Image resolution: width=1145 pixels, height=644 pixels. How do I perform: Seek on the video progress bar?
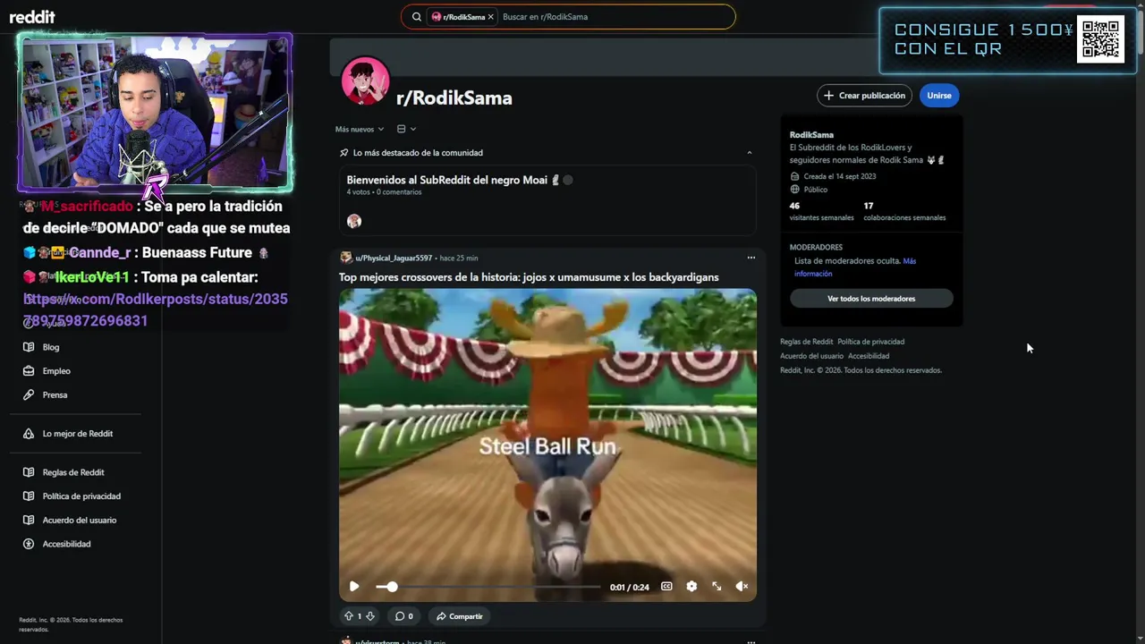tap(488, 587)
